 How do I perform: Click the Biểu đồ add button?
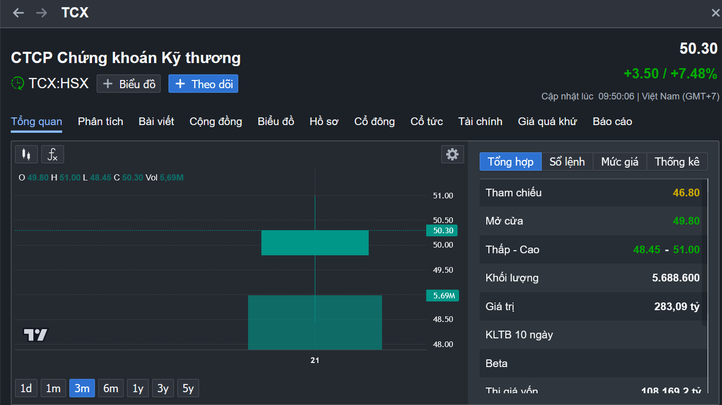click(x=129, y=84)
